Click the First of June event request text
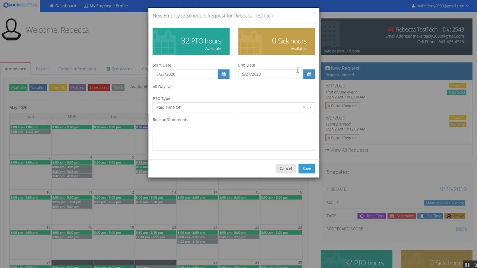This screenshot has height=268, width=477. coord(341,92)
